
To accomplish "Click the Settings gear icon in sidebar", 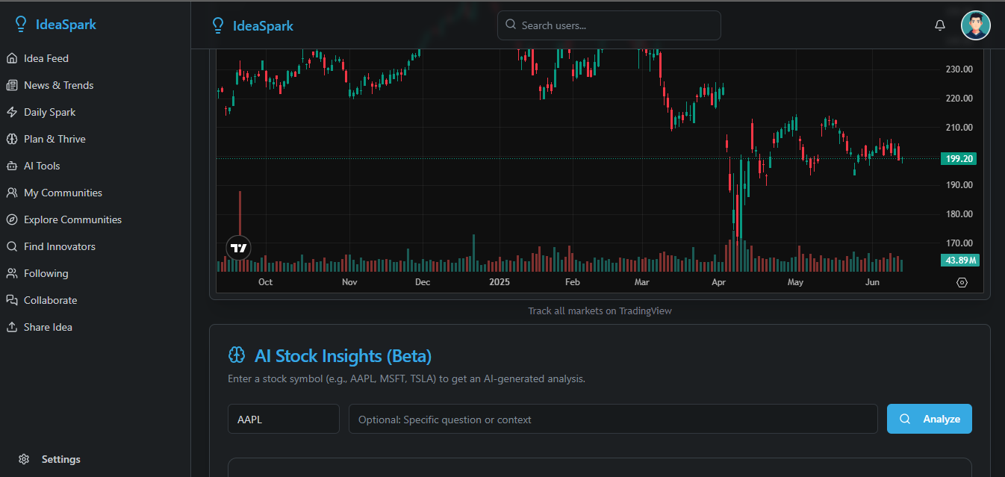I will (24, 459).
